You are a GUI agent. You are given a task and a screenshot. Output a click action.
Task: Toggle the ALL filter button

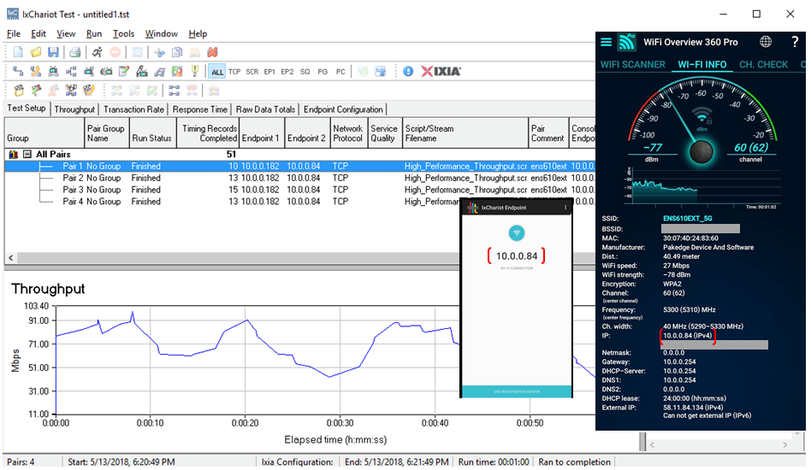(x=217, y=72)
